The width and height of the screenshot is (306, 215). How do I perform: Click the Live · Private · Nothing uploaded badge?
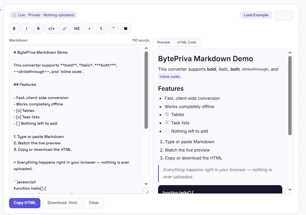(43, 15)
